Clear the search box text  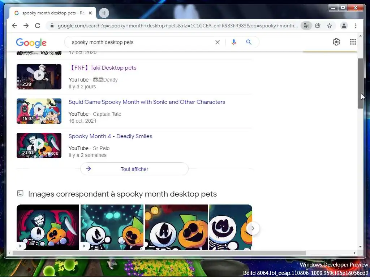(x=217, y=42)
